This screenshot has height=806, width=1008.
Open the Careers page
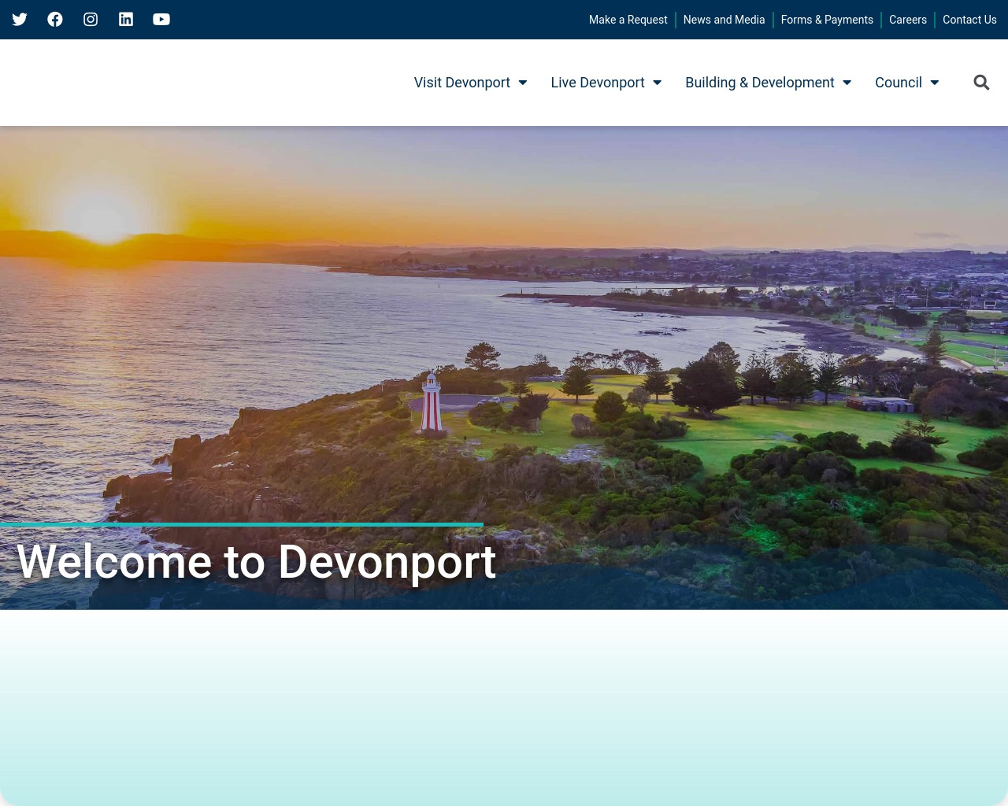(x=907, y=20)
